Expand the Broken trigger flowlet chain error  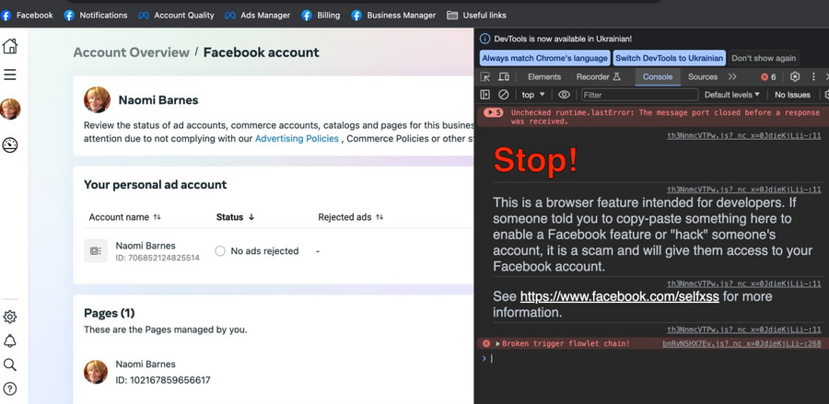(x=498, y=344)
